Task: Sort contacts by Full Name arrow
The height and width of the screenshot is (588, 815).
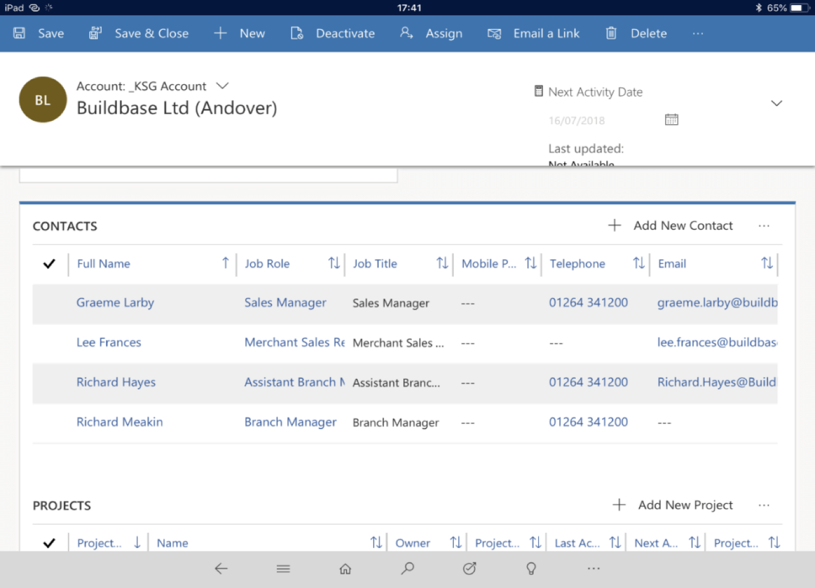Action: tap(226, 263)
